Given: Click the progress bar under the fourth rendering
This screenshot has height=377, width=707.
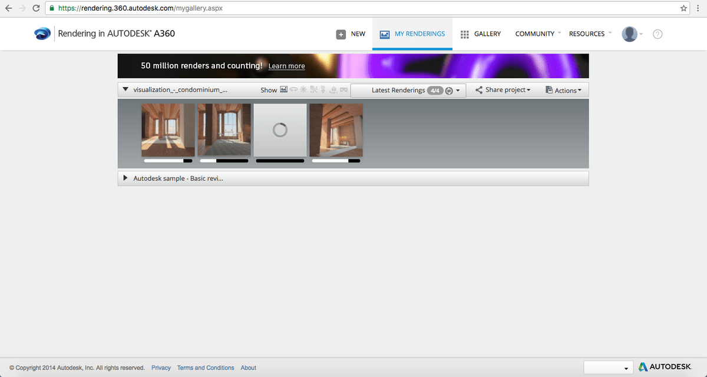Looking at the screenshot, I should click(336, 160).
